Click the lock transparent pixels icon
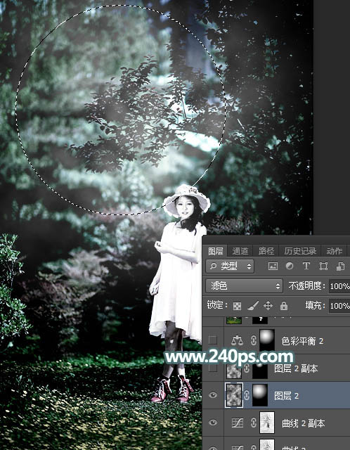350x450 pixels. coord(237,306)
